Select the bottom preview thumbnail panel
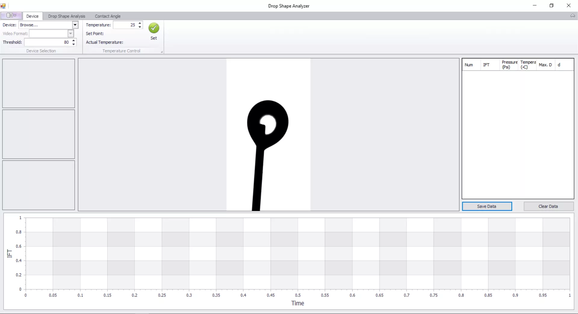This screenshot has width=578, height=314. point(39,185)
